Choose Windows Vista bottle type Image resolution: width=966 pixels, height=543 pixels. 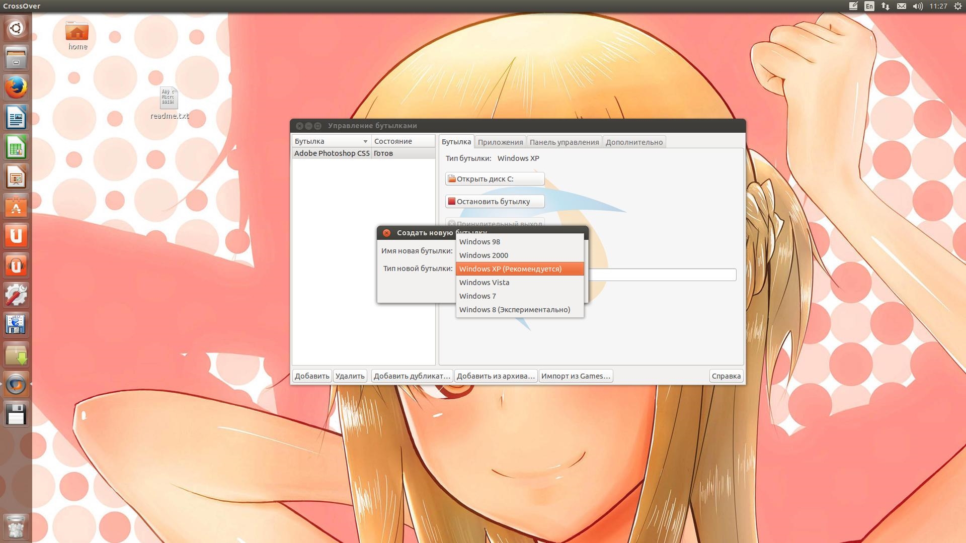coord(520,283)
